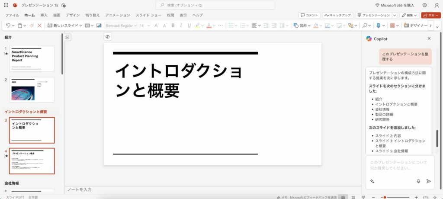
Task: Apply the red font color
Action: coord(209,26)
